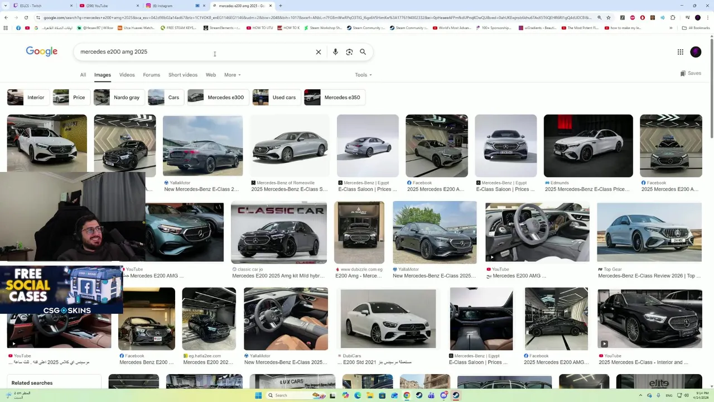Open Chrome from the taskbar
The height and width of the screenshot is (402, 714).
(407, 395)
